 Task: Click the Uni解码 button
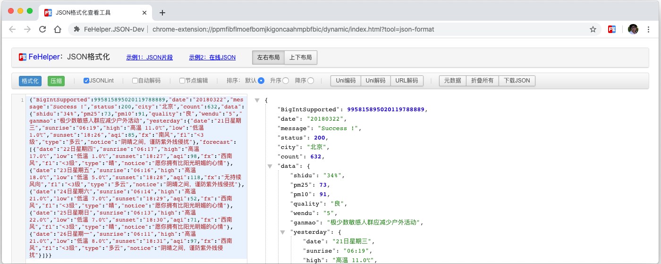tap(376, 81)
